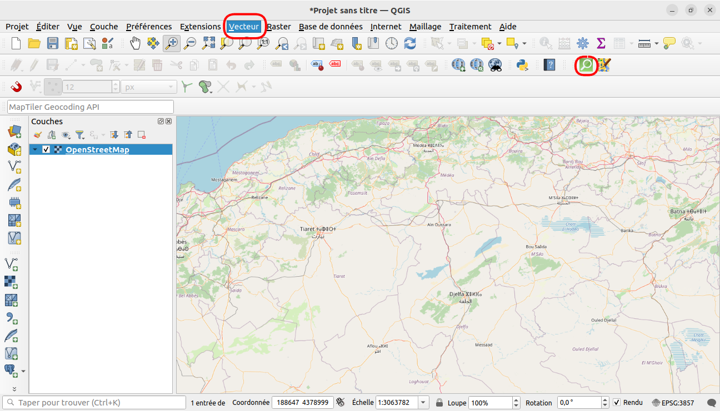Click the Taper pour trouver locator field
The width and height of the screenshot is (720, 411).
tap(94, 403)
